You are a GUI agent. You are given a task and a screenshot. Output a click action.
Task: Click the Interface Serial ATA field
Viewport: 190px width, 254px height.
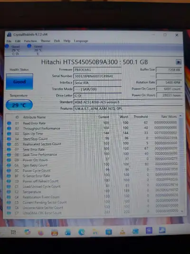(97, 82)
